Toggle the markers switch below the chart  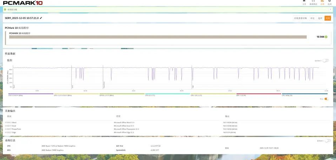(x=326, y=99)
